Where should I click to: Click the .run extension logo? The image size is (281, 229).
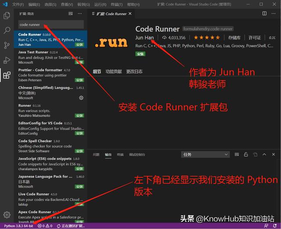point(111,42)
